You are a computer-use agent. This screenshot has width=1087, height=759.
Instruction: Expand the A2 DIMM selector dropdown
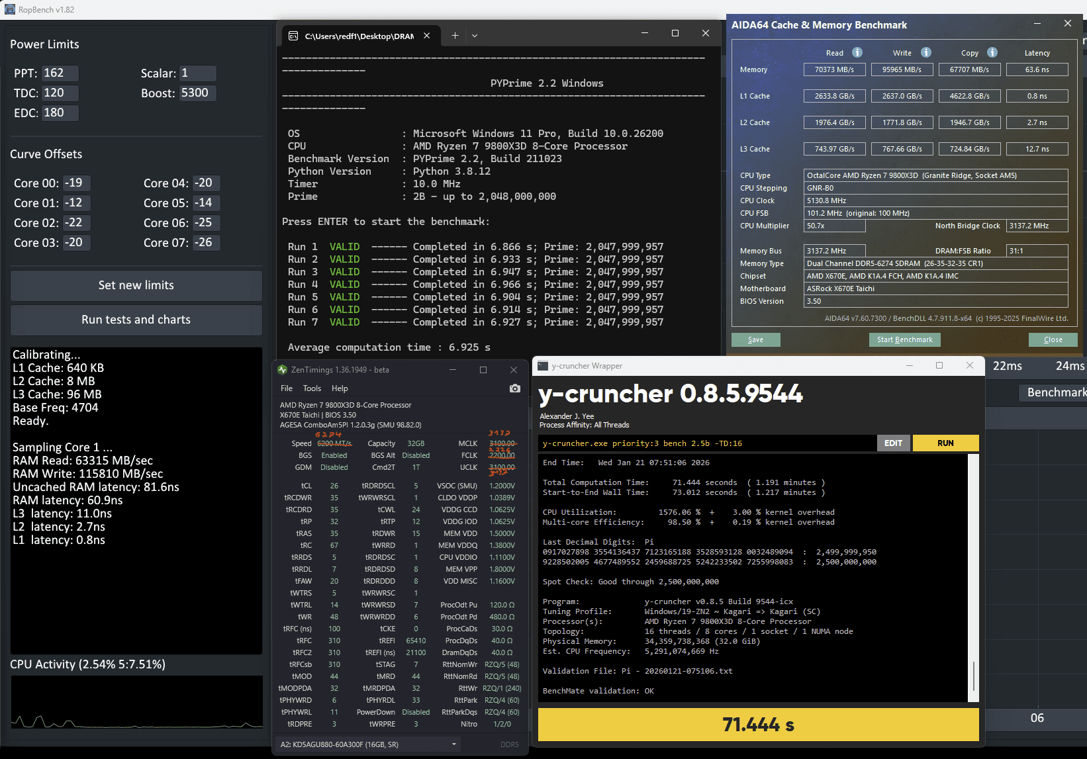pyautogui.click(x=369, y=744)
